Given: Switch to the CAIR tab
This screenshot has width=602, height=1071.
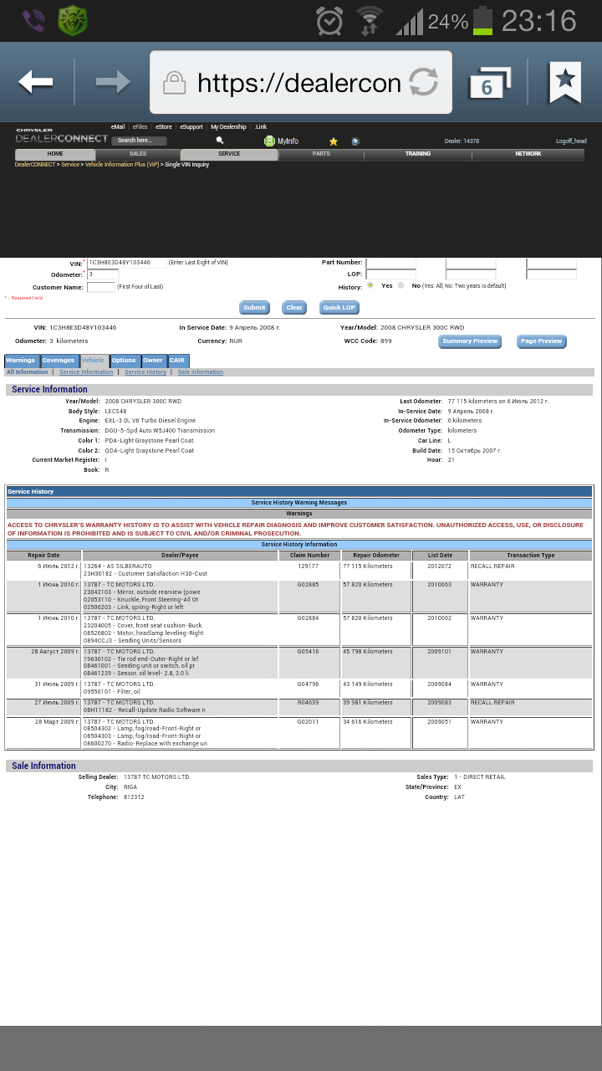Looking at the screenshot, I should [x=177, y=361].
